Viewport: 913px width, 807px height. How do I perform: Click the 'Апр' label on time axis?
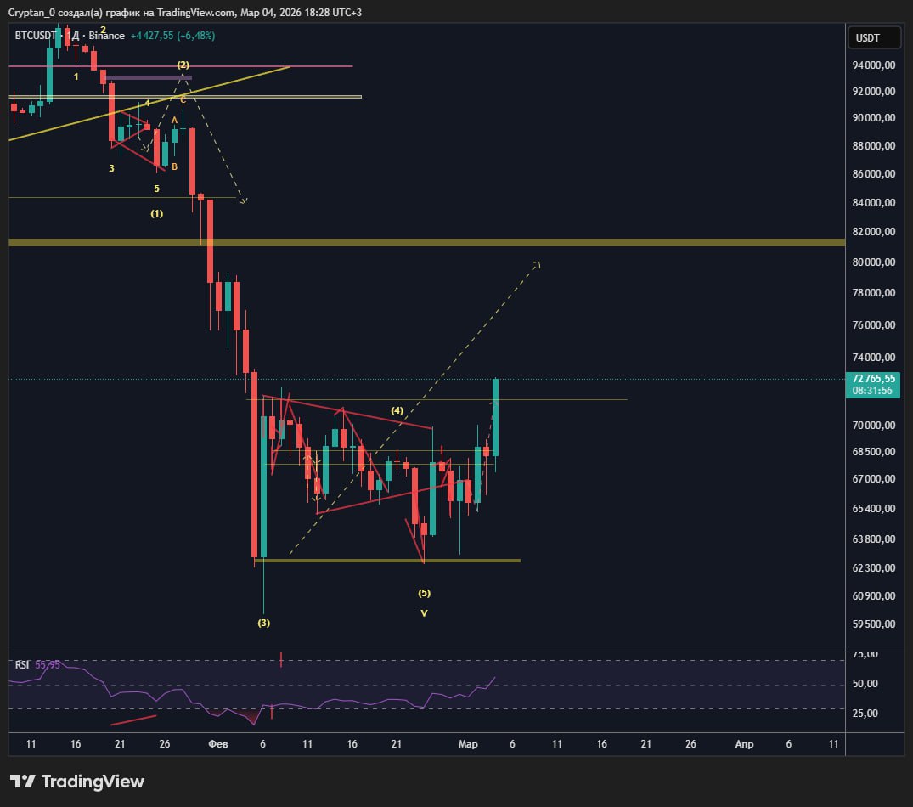tap(743, 744)
